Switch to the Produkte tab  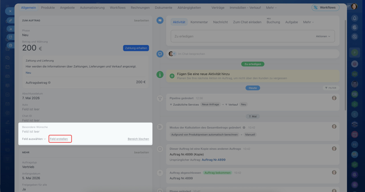48,8
